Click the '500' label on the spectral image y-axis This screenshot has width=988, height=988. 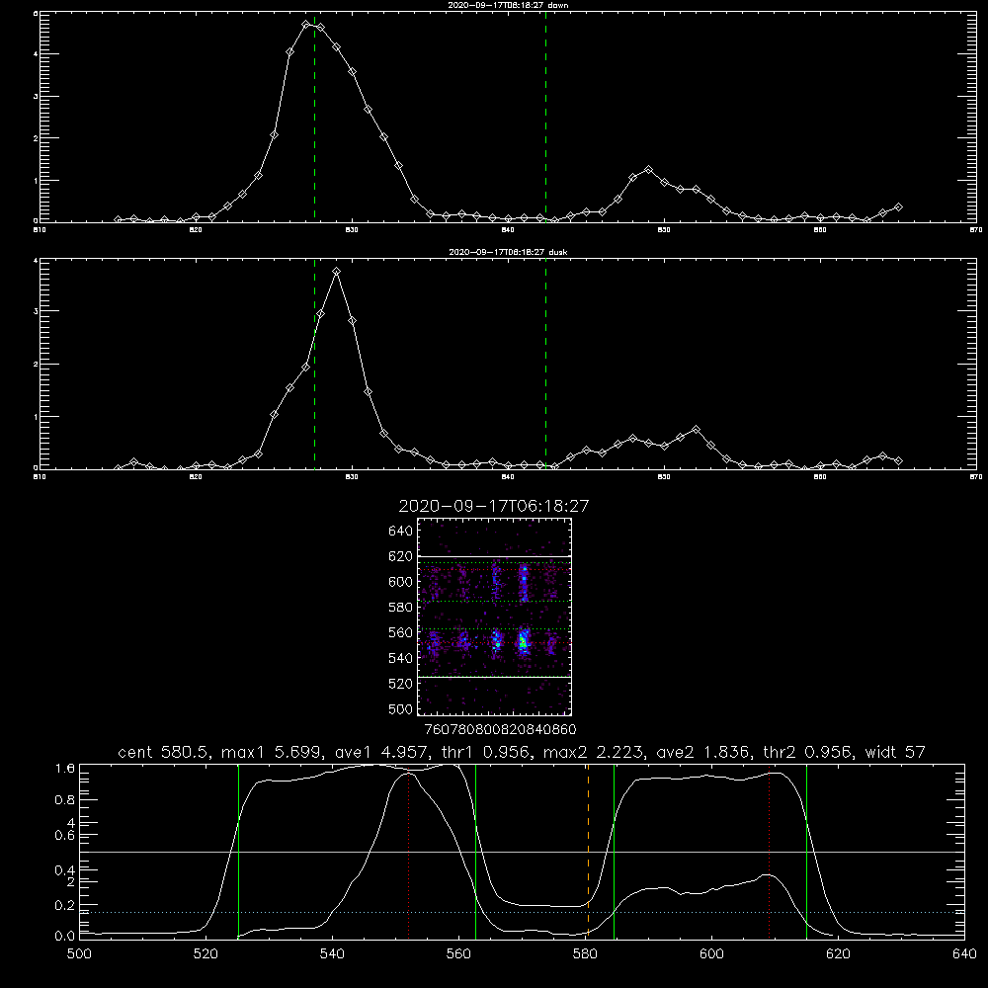coord(401,708)
